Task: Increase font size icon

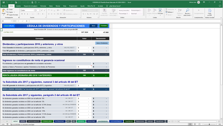Action: tap(42, 10)
